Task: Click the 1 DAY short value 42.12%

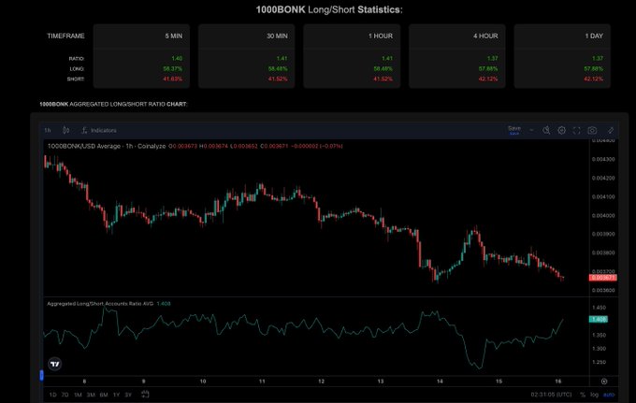Action: (593, 79)
